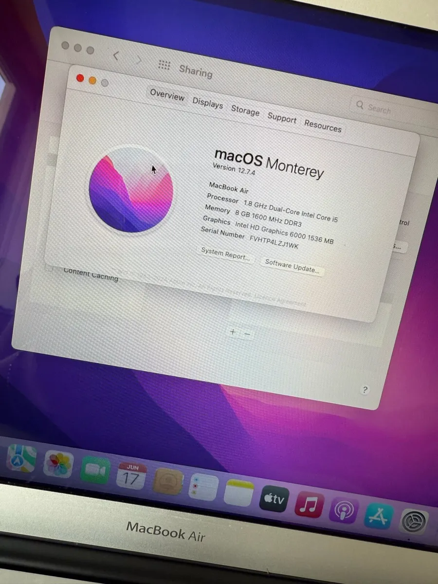Click the serial number FVHTP4LZJ1WK
This screenshot has height=584, width=438.
(274, 242)
